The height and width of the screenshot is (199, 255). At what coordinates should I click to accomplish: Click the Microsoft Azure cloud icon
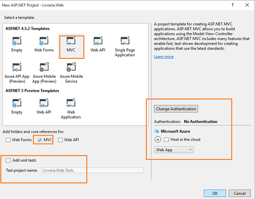coord(157,131)
